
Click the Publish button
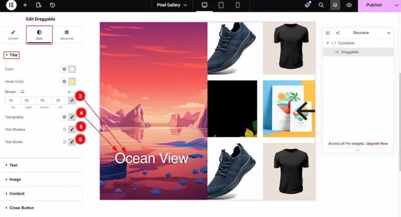coord(374,5)
